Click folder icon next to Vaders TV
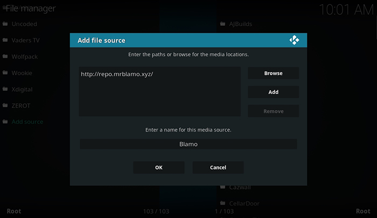The image size is (377, 218). [5, 40]
